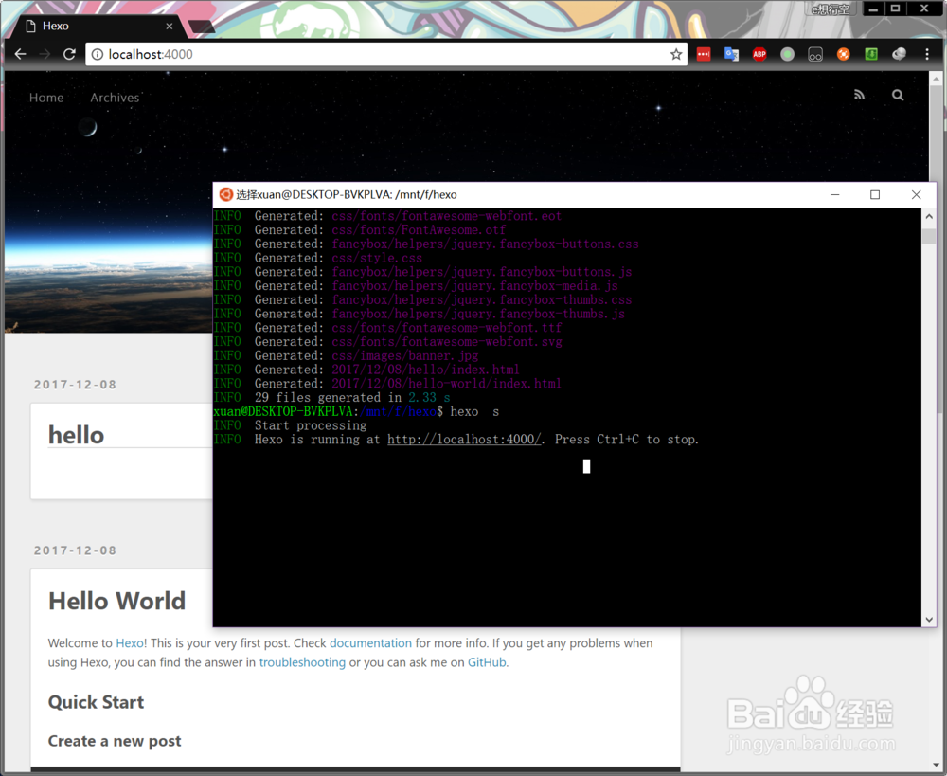Click css/style.css in terminal output
Screen dimensions: 947x776
click(x=377, y=258)
